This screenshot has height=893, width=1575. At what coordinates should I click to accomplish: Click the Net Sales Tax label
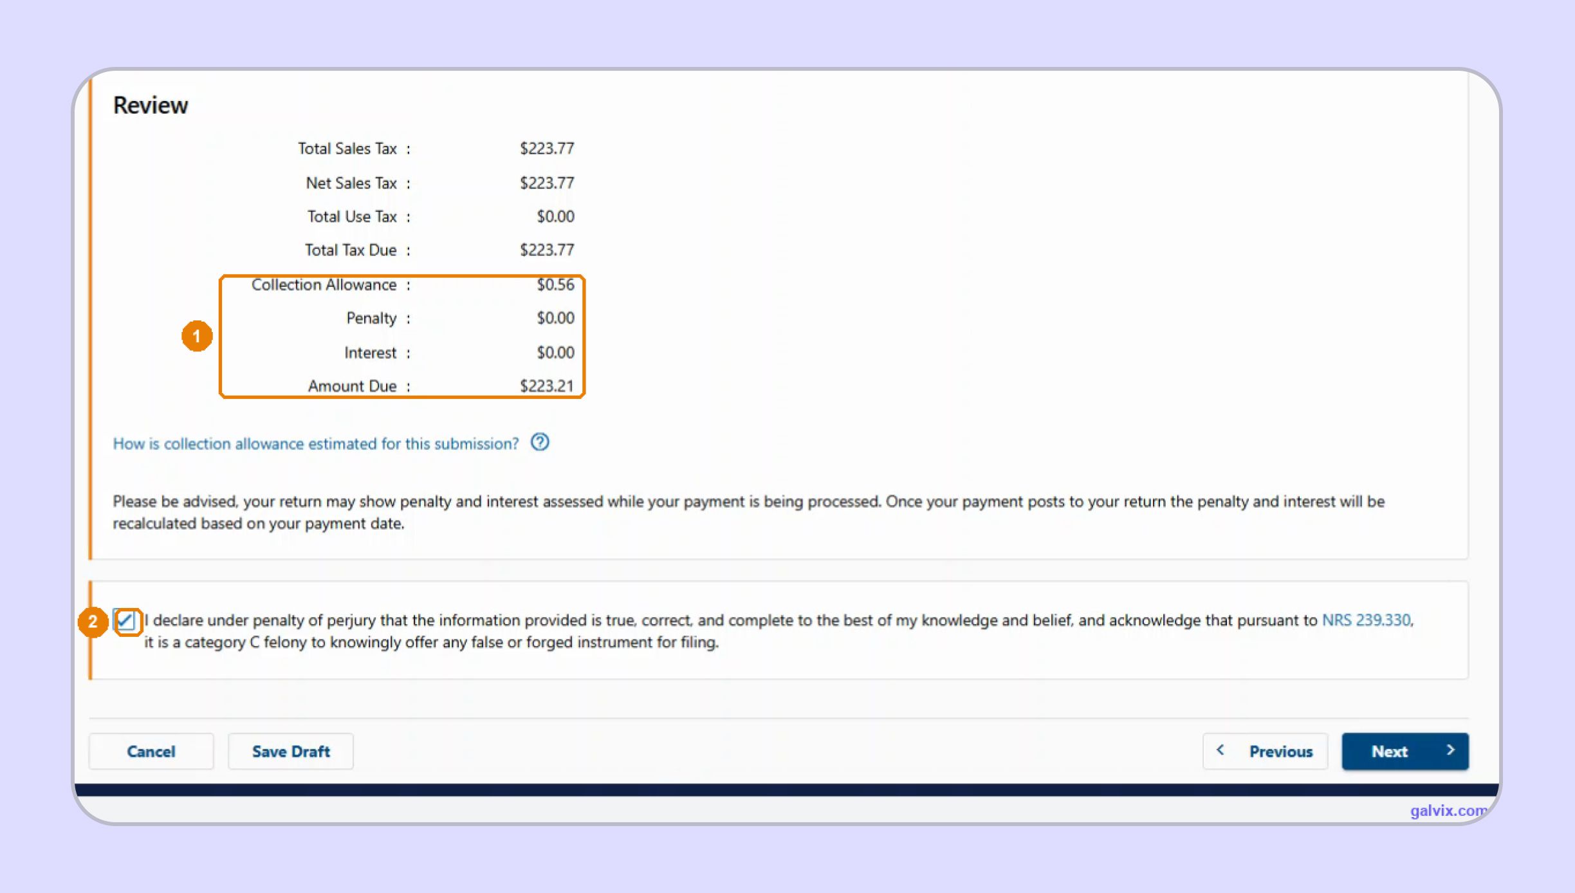(351, 183)
